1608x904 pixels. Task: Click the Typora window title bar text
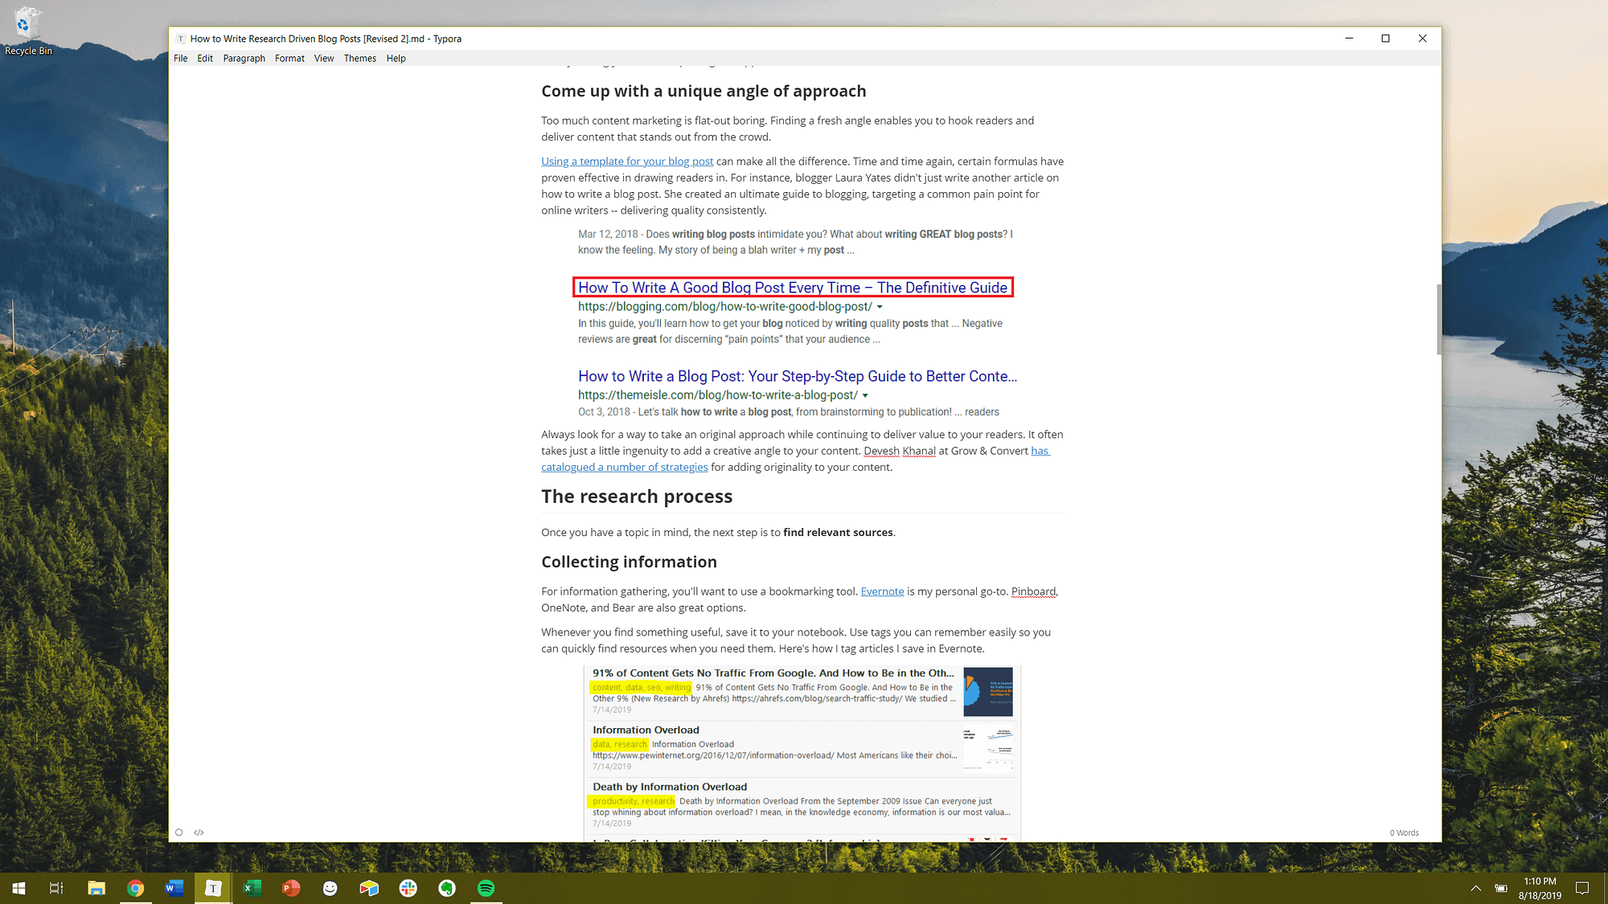point(326,39)
